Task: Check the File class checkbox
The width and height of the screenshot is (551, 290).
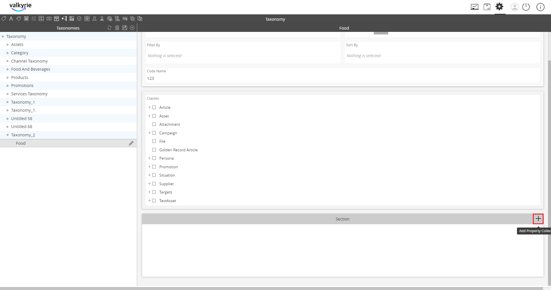Action: [154, 141]
